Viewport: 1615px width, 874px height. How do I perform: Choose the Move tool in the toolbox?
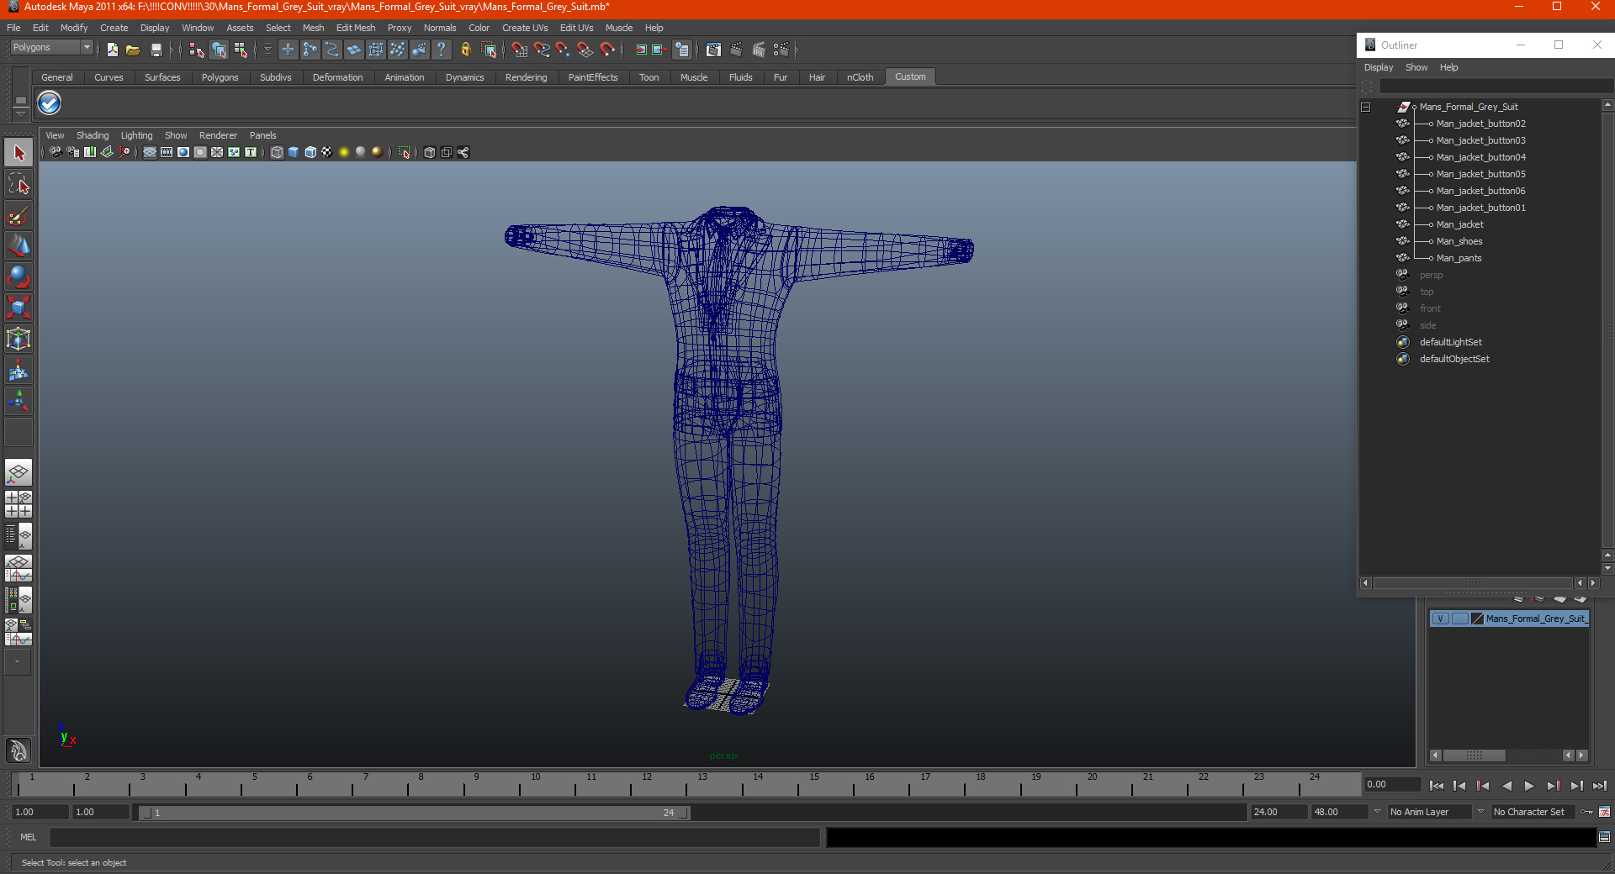pos(19,245)
